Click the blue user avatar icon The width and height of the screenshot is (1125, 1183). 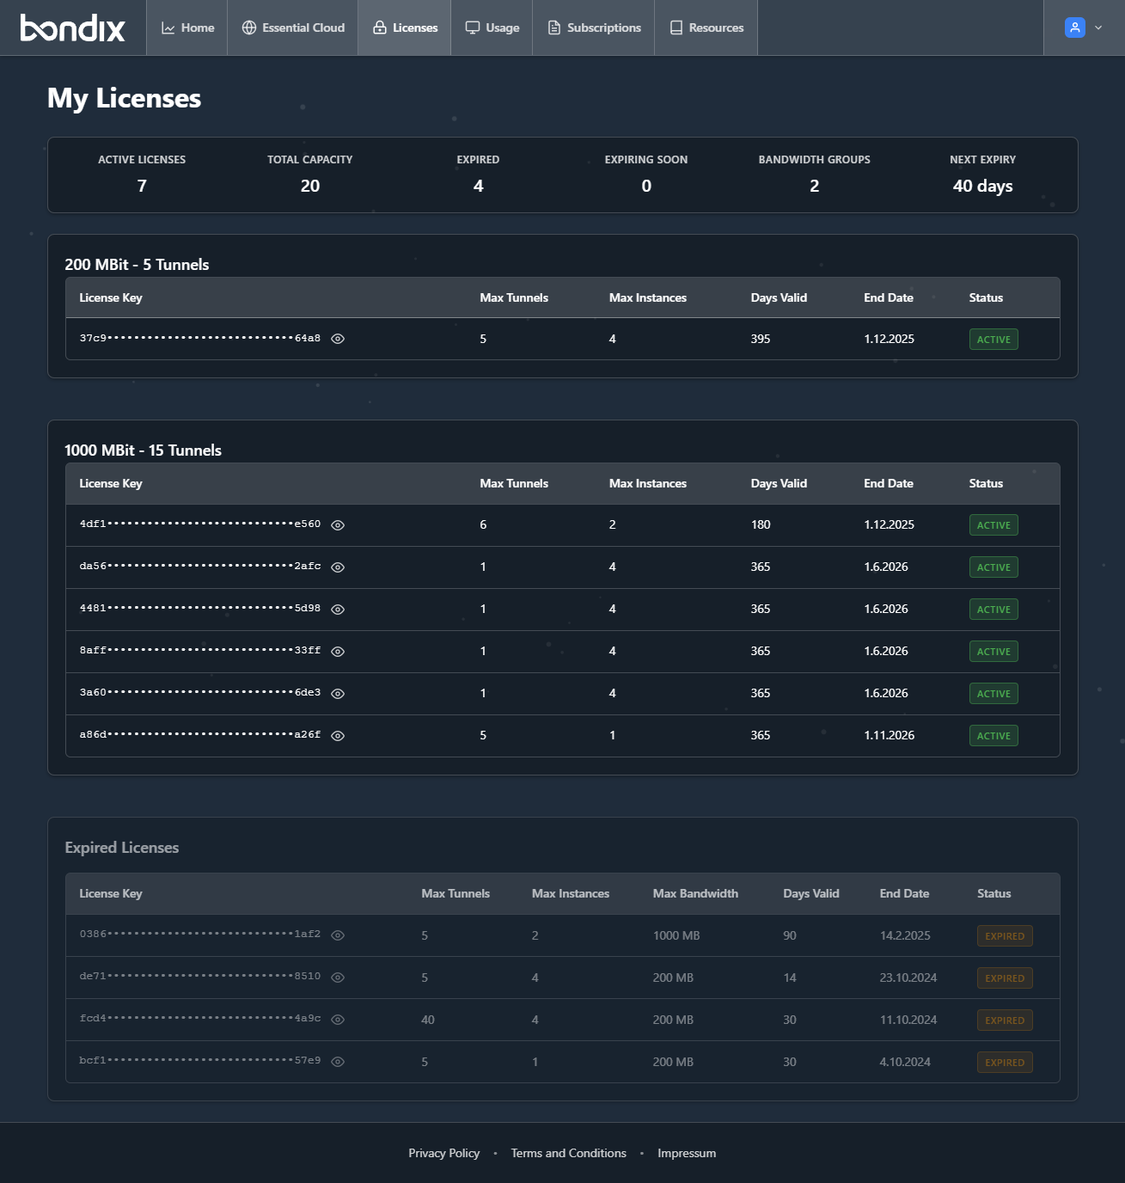[x=1074, y=28]
